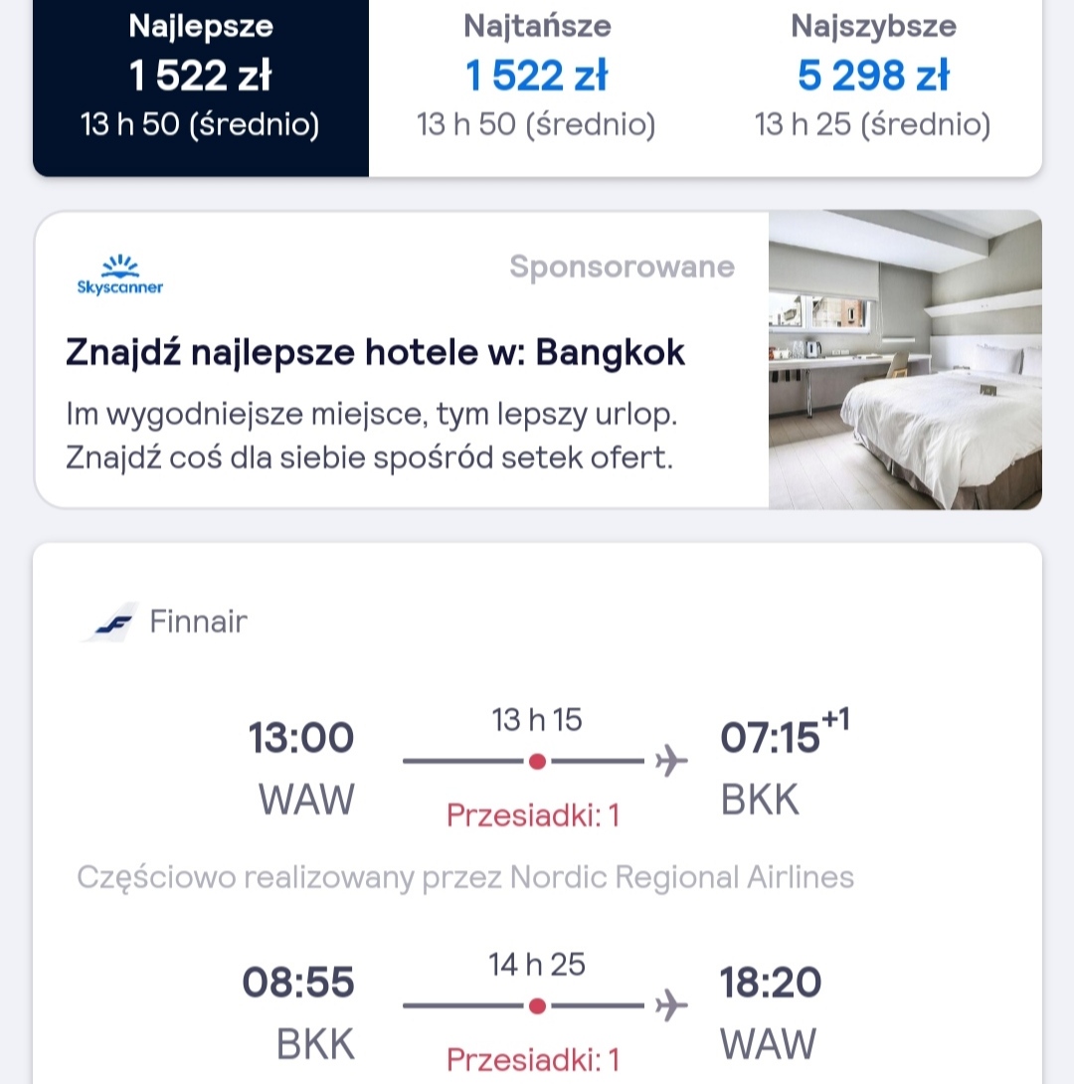Select the 13:00 WAW departure time
Image resolution: width=1074 pixels, height=1084 pixels.
click(301, 768)
